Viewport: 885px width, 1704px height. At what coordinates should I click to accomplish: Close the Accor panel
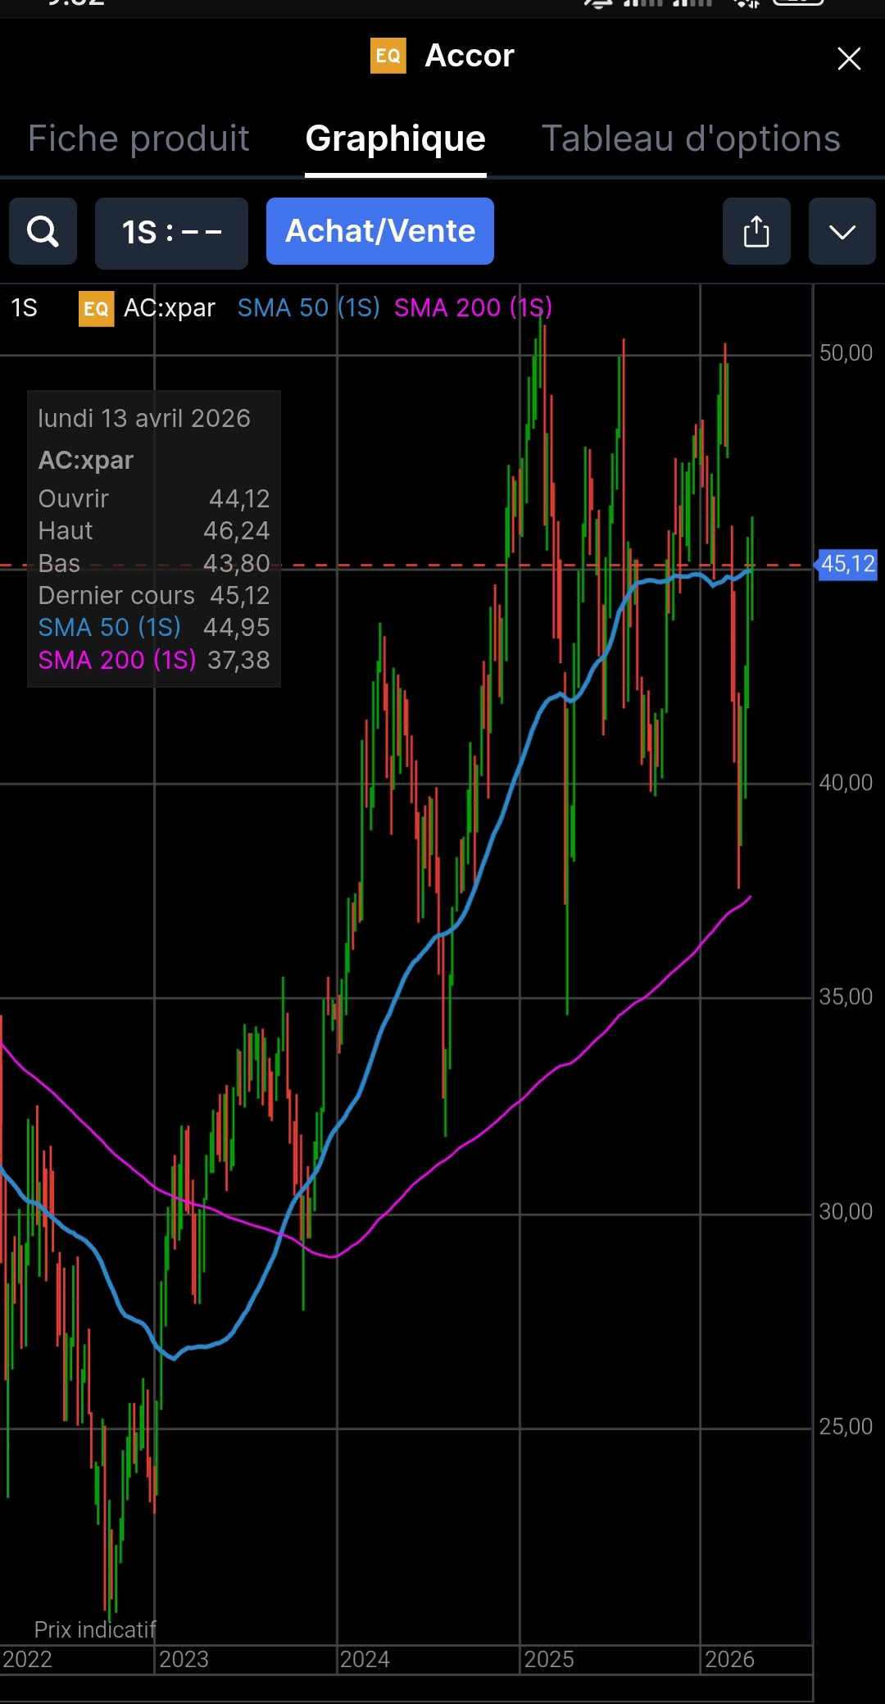click(849, 58)
